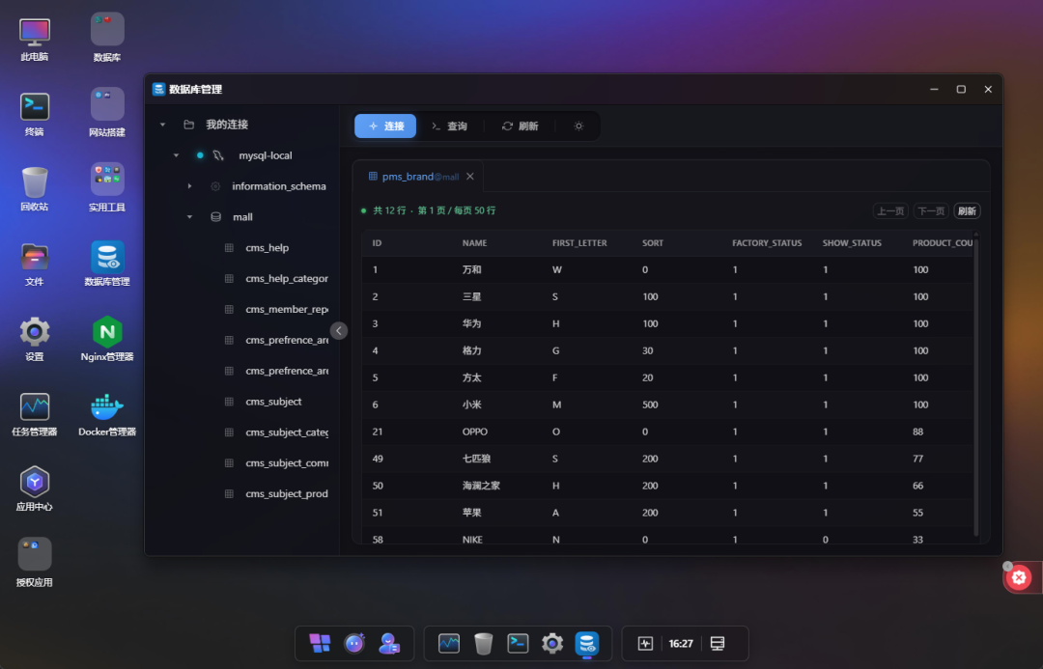Select the cms_subject_prod table

[287, 493]
